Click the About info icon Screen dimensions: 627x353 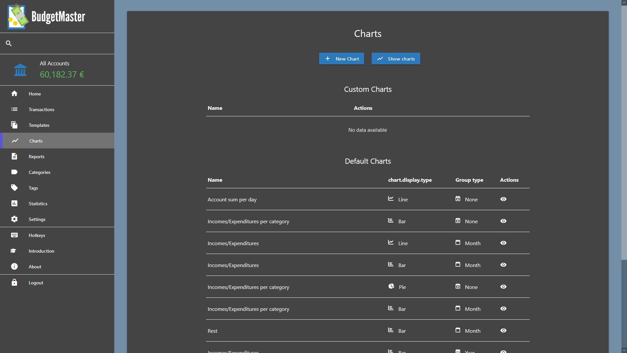click(14, 266)
